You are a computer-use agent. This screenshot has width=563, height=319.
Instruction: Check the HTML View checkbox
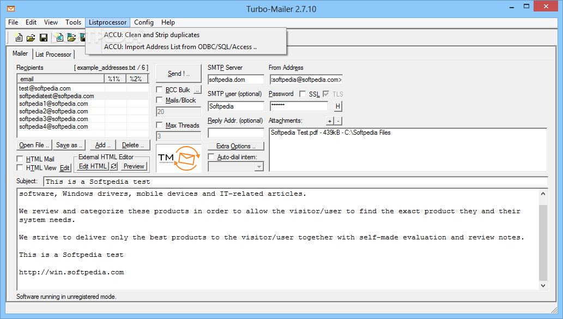20,168
